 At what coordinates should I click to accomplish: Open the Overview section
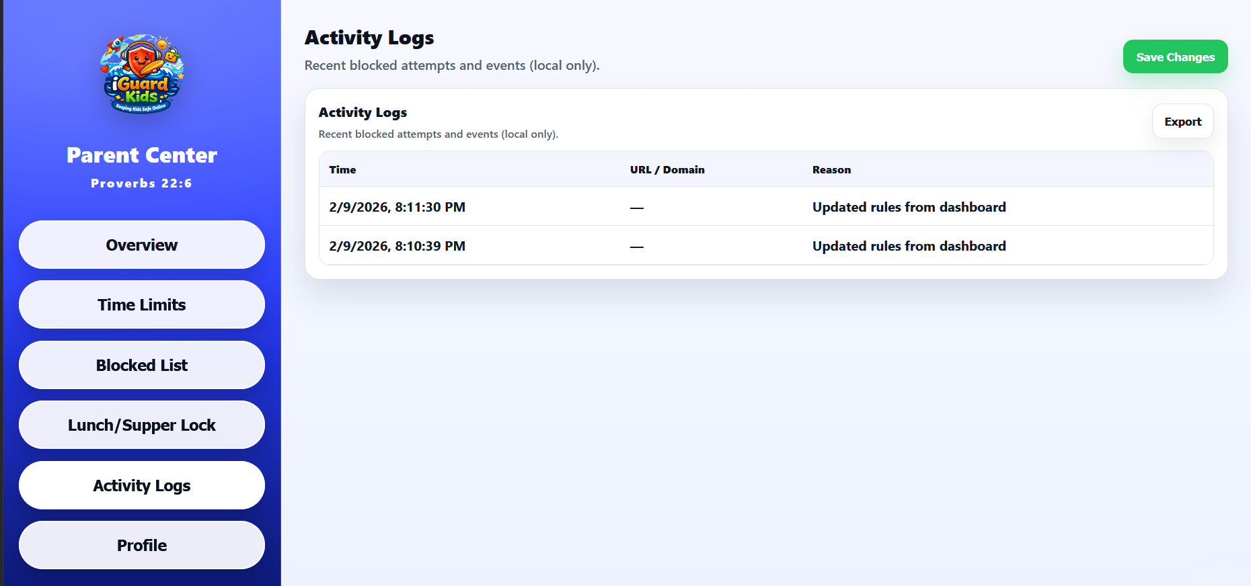click(142, 245)
